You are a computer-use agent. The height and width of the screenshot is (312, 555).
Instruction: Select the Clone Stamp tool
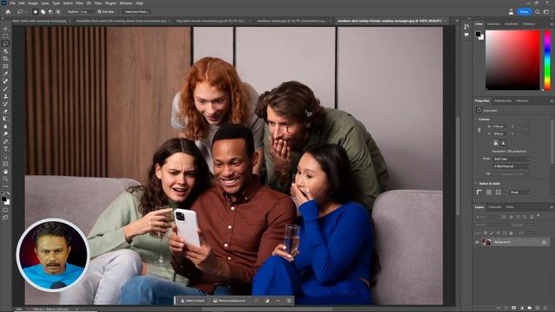(x=5, y=96)
